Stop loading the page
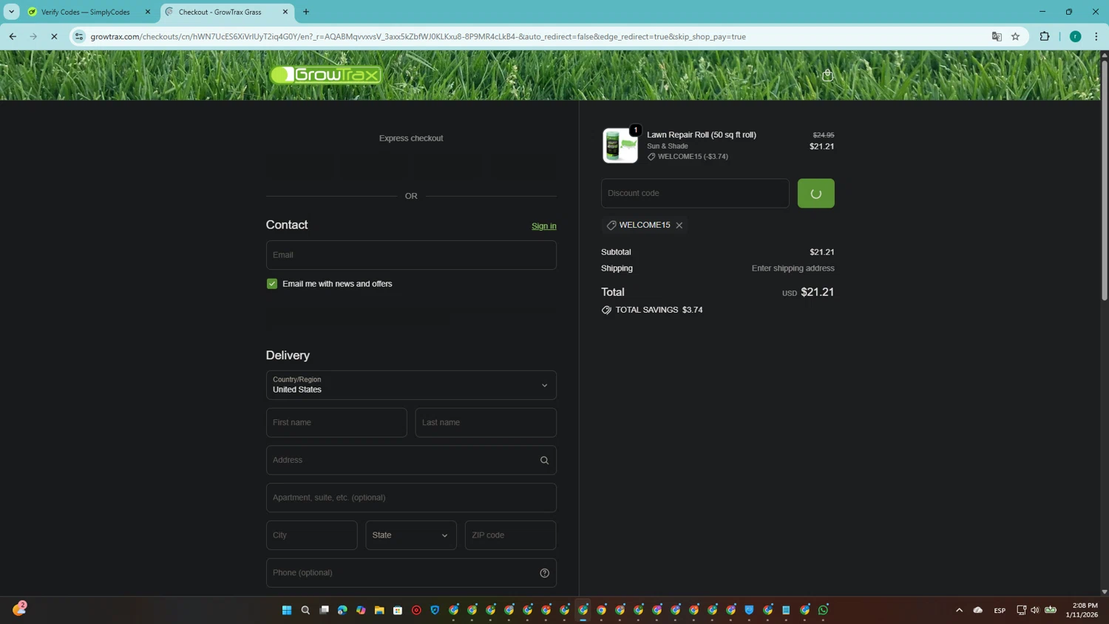This screenshot has width=1109, height=624. (x=54, y=36)
